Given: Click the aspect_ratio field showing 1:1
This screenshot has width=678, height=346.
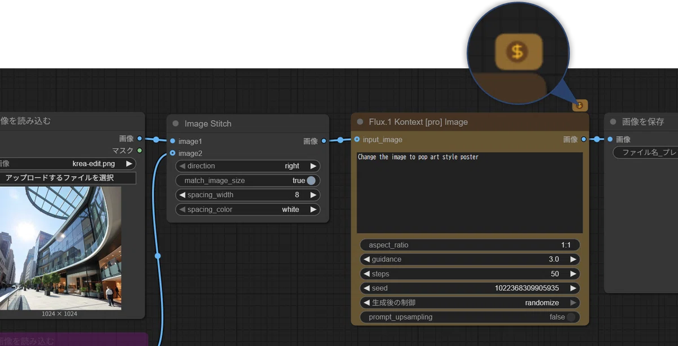Looking at the screenshot, I should click(x=470, y=245).
